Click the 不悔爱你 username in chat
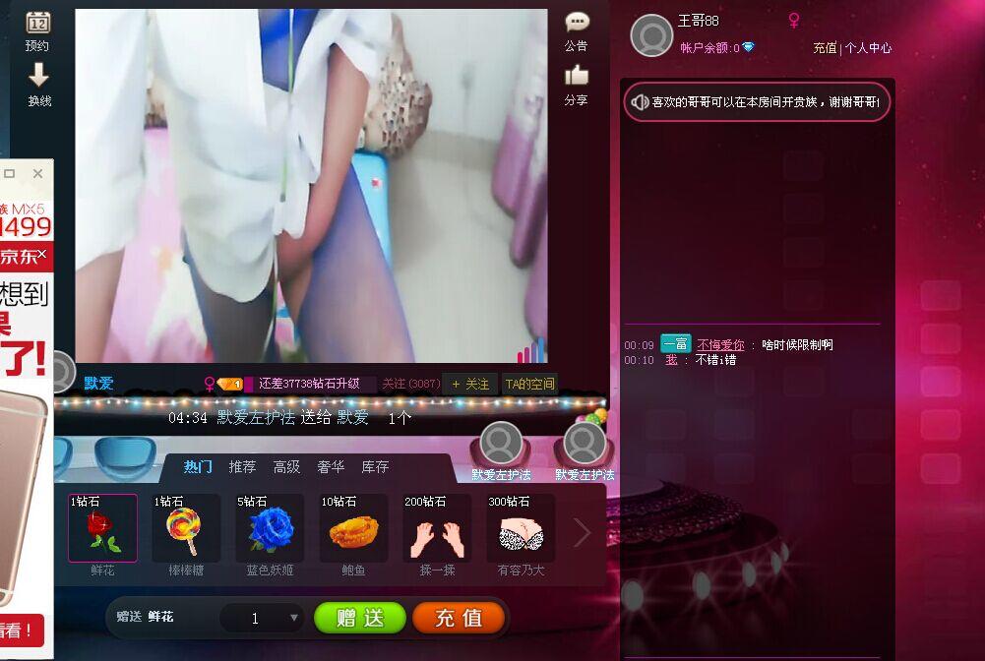 [x=720, y=344]
